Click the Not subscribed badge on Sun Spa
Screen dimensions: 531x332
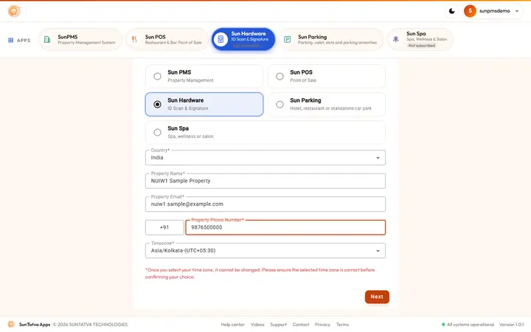click(x=422, y=46)
